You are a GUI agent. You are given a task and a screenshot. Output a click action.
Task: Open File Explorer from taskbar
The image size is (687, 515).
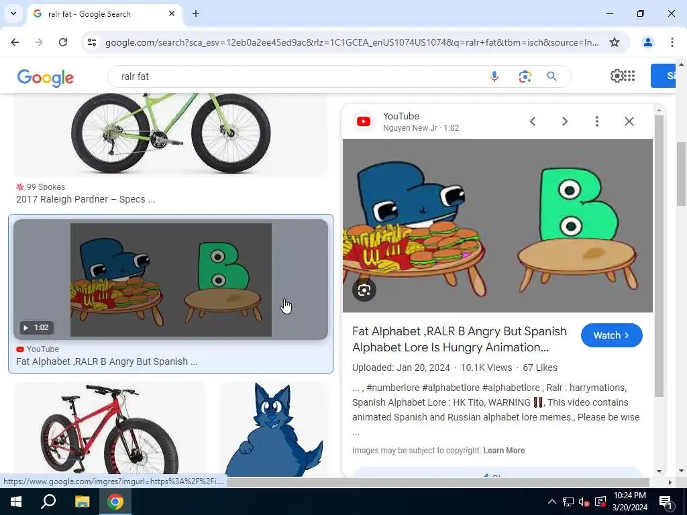pos(82,502)
